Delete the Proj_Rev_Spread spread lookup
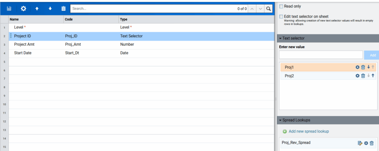 pyautogui.click(x=372, y=143)
